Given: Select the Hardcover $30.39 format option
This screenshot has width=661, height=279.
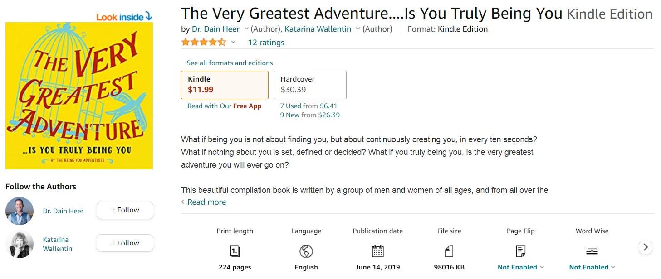Looking at the screenshot, I should 310,85.
